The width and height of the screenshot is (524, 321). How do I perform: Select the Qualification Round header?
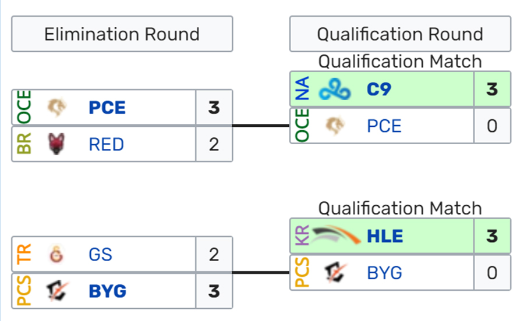401,34
